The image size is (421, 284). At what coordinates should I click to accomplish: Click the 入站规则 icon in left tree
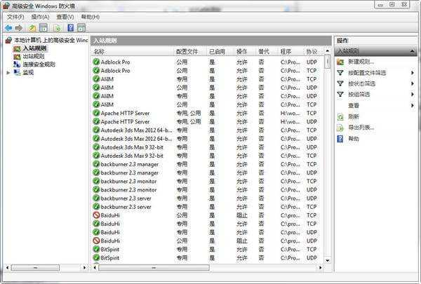[17, 48]
